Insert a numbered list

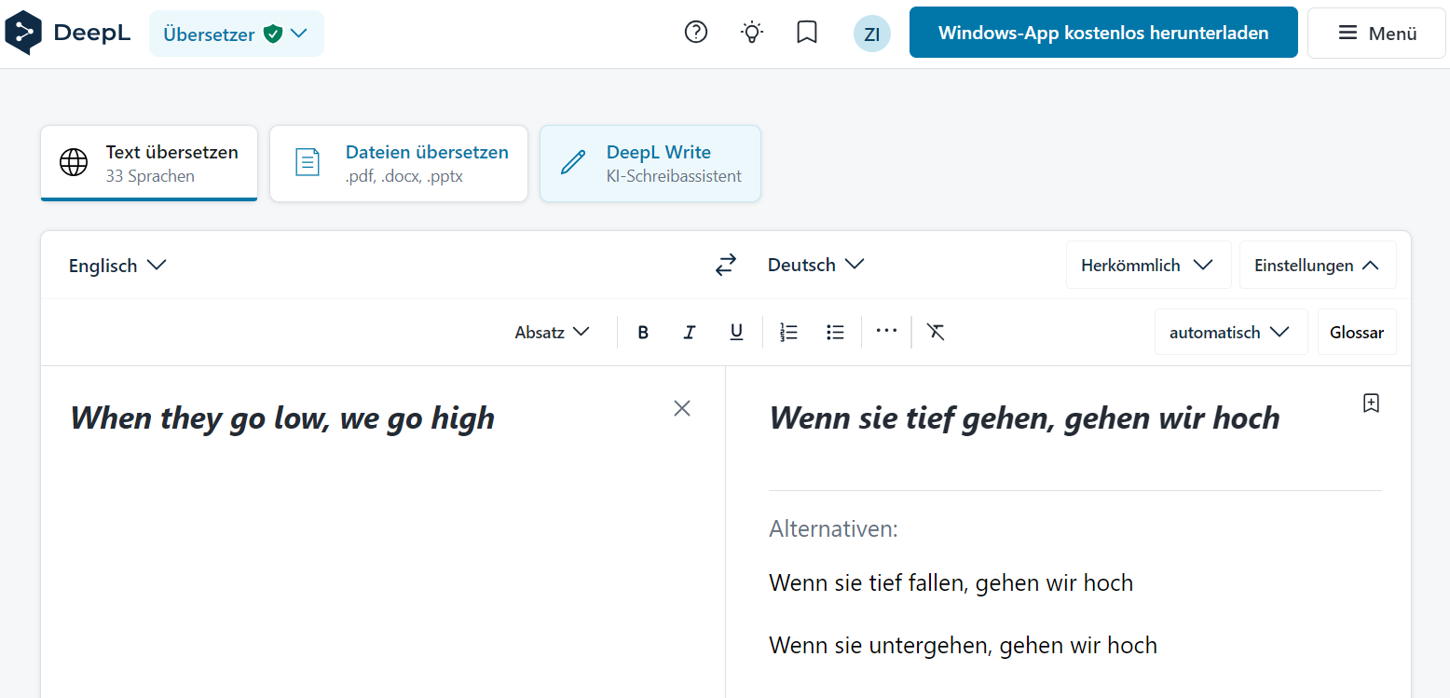click(789, 333)
